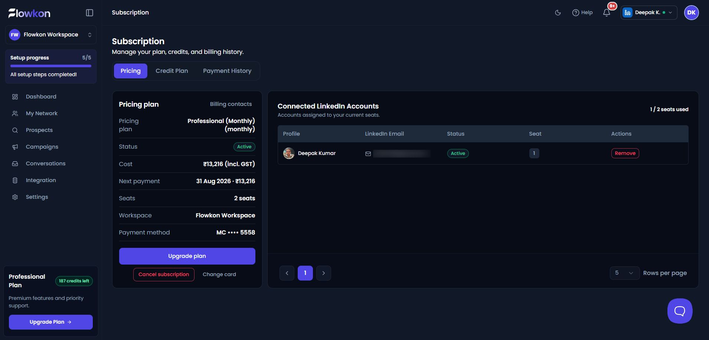Image resolution: width=709 pixels, height=340 pixels.
Task: Click the Cancel subscription button
Action: coord(164,275)
